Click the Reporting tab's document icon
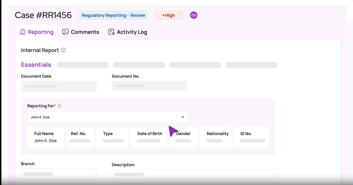Viewport: 353px width, 185px height. click(x=22, y=32)
